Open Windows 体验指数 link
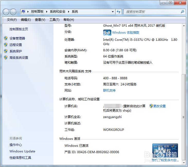188x167 pixels. click(x=126, y=33)
